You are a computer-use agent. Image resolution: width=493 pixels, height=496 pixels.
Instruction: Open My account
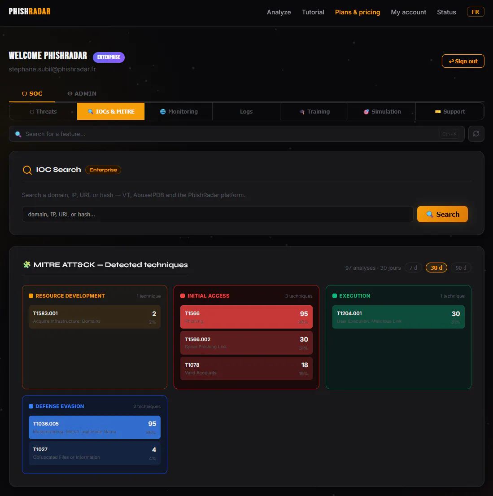point(408,12)
